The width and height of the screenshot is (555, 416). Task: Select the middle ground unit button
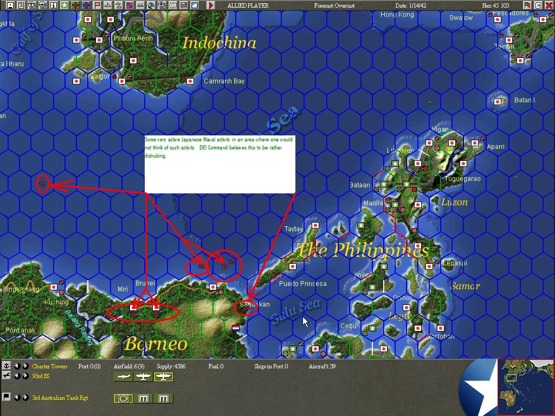pos(143,399)
